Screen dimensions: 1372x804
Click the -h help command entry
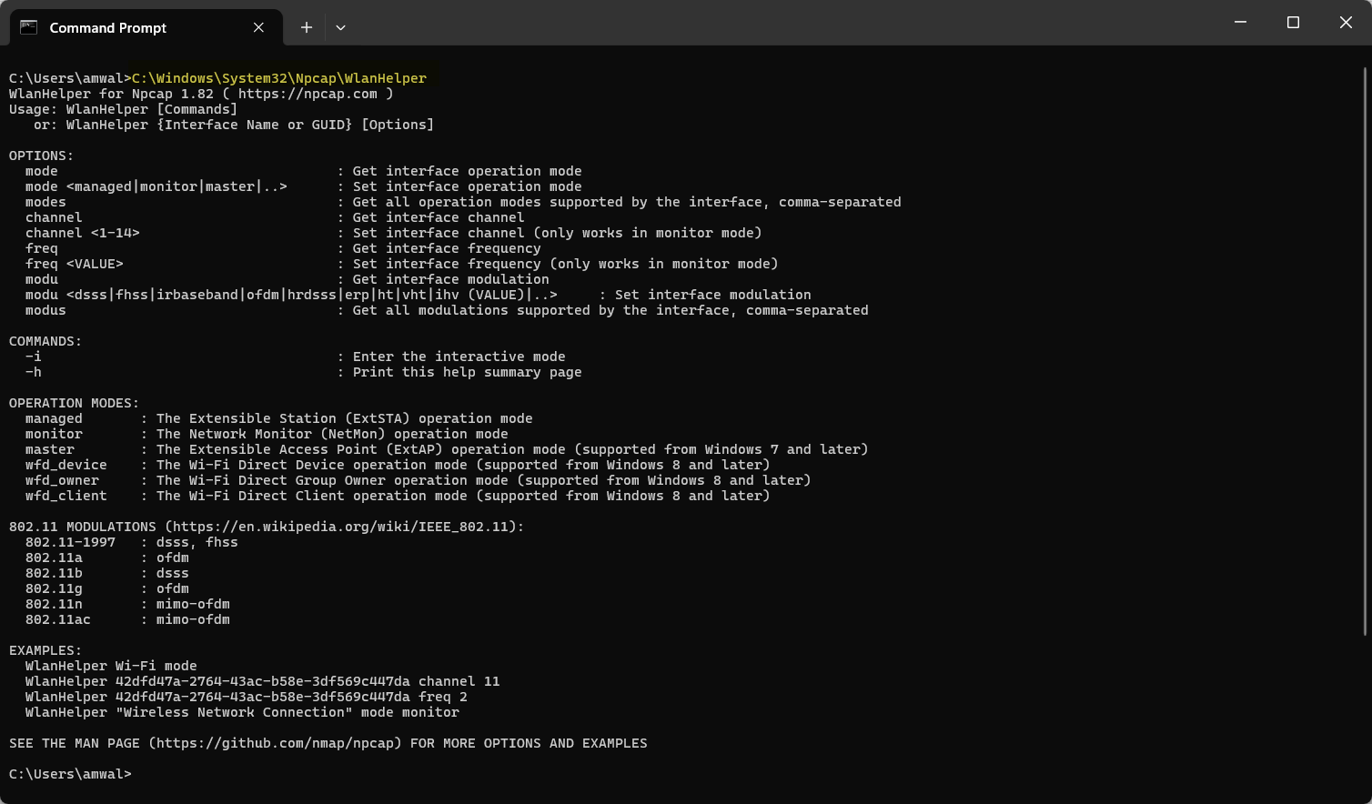[35, 371]
